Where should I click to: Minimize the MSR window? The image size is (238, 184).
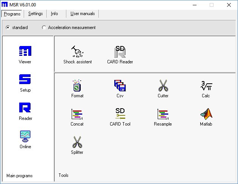pos(195,5)
